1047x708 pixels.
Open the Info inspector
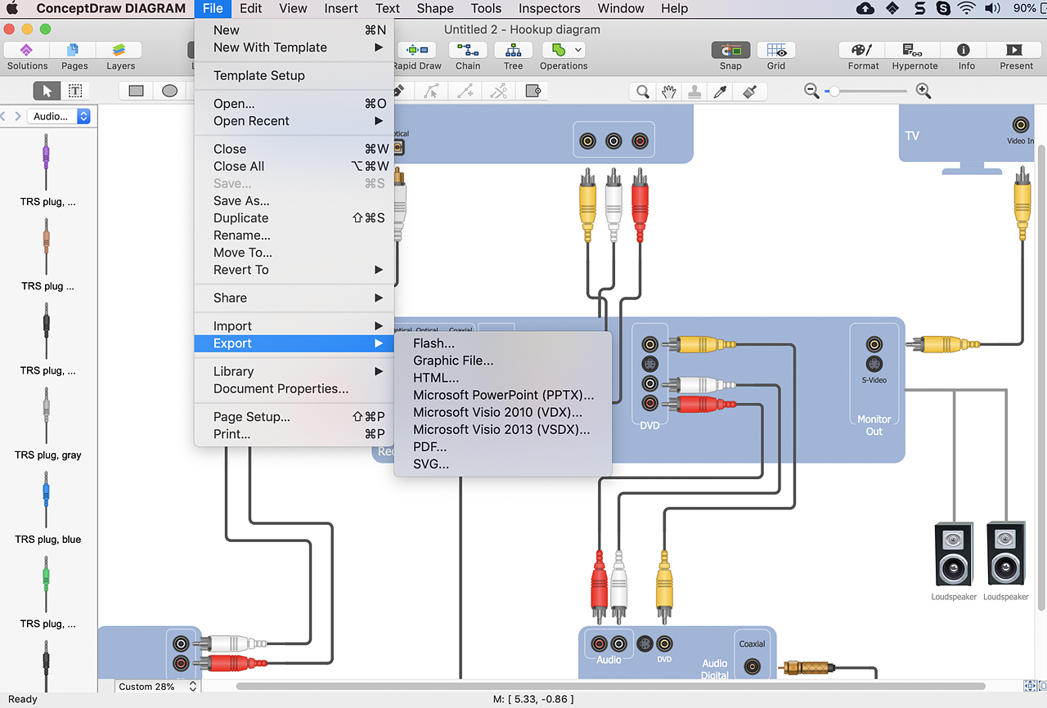point(964,51)
